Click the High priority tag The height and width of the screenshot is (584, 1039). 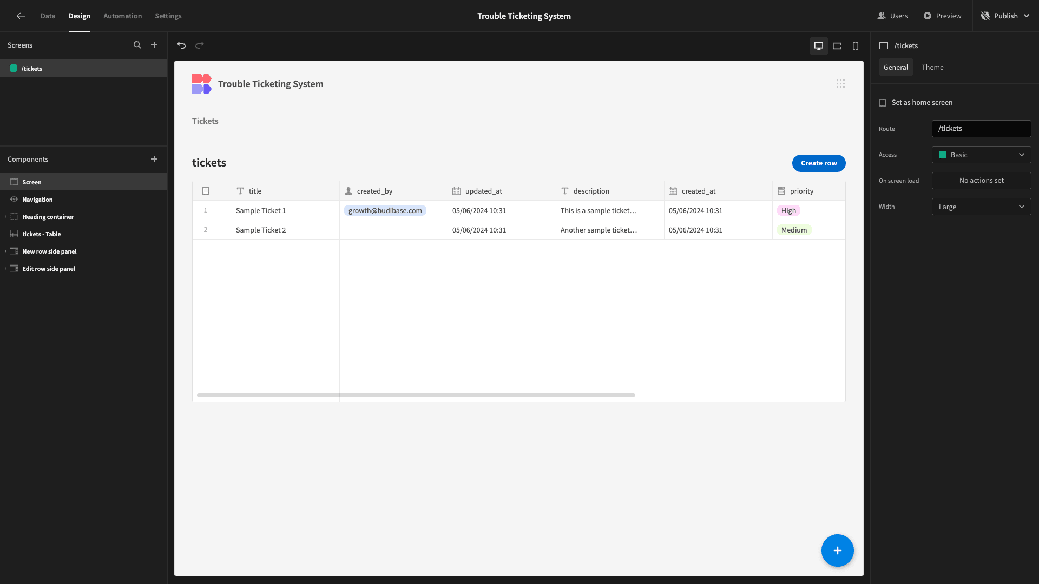[x=788, y=210]
